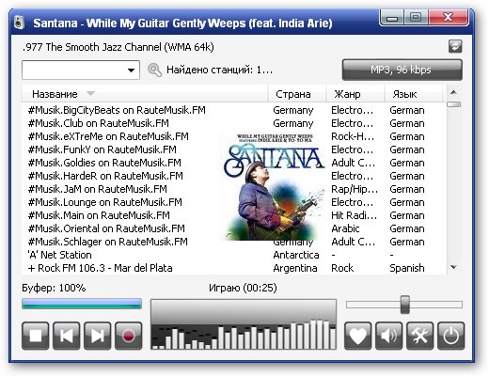
Task: Select + Rock FM 106.3 - Mar del Plata
Action: pyautogui.click(x=234, y=268)
